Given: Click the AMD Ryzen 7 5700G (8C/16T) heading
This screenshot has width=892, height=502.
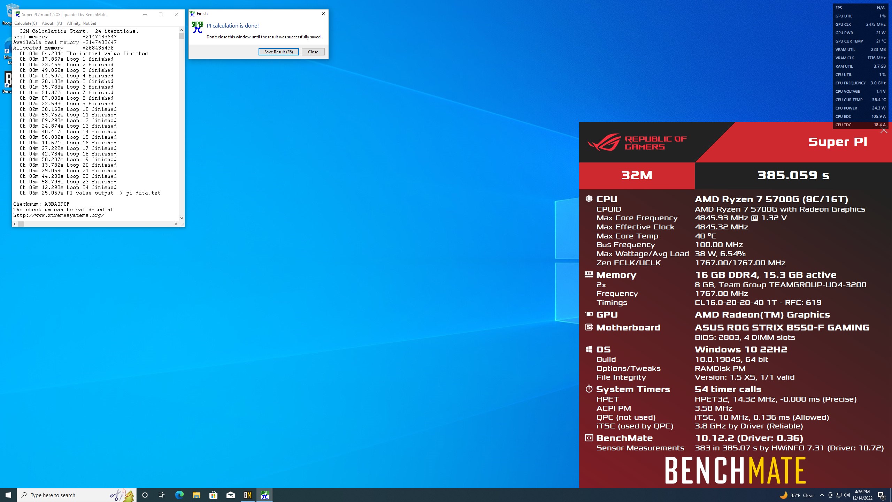Looking at the screenshot, I should pos(771,199).
